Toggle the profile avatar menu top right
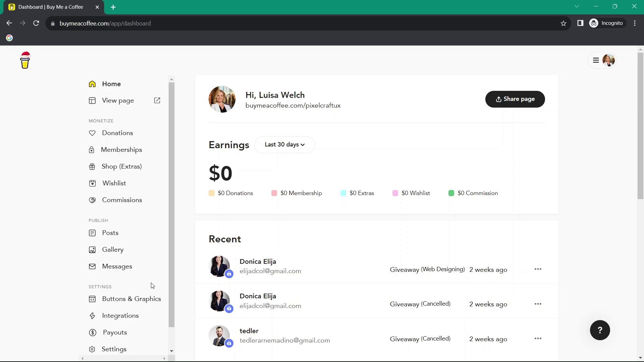The image size is (644, 362). (609, 60)
